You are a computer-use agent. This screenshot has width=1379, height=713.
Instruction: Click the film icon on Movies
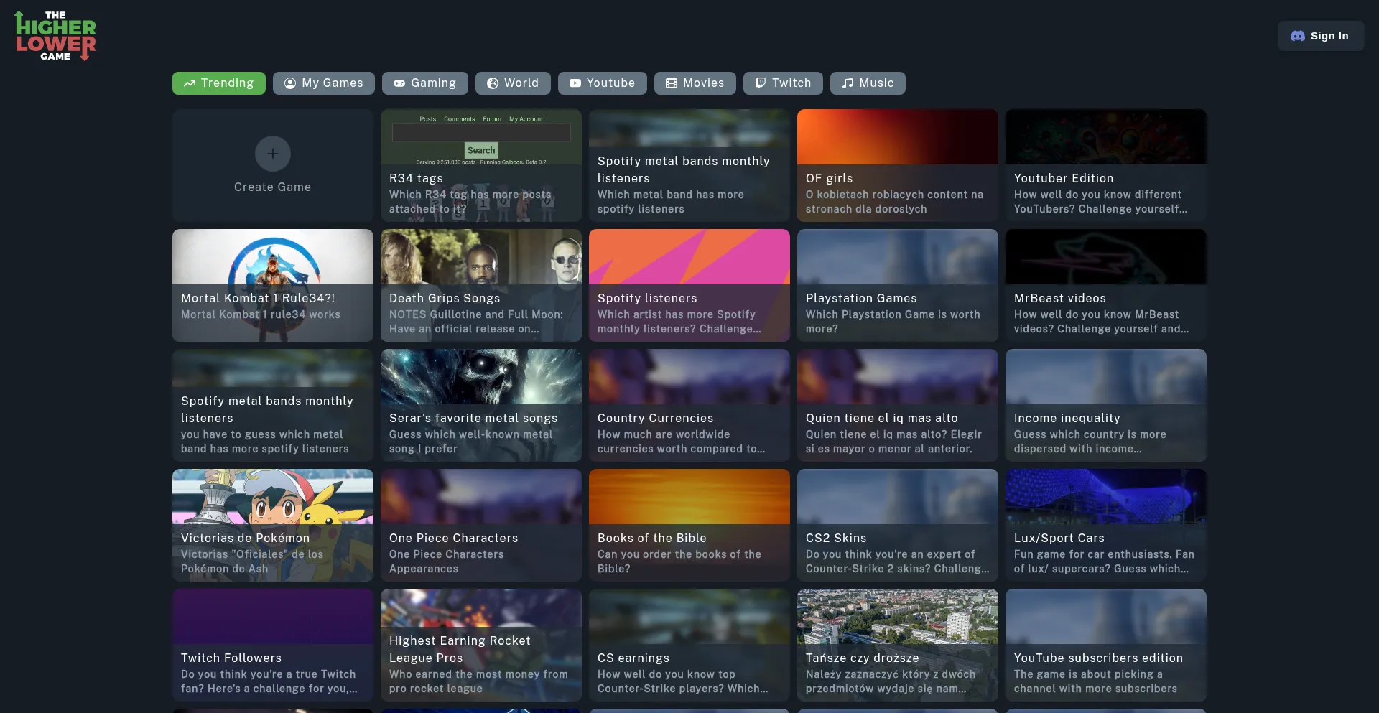click(672, 83)
